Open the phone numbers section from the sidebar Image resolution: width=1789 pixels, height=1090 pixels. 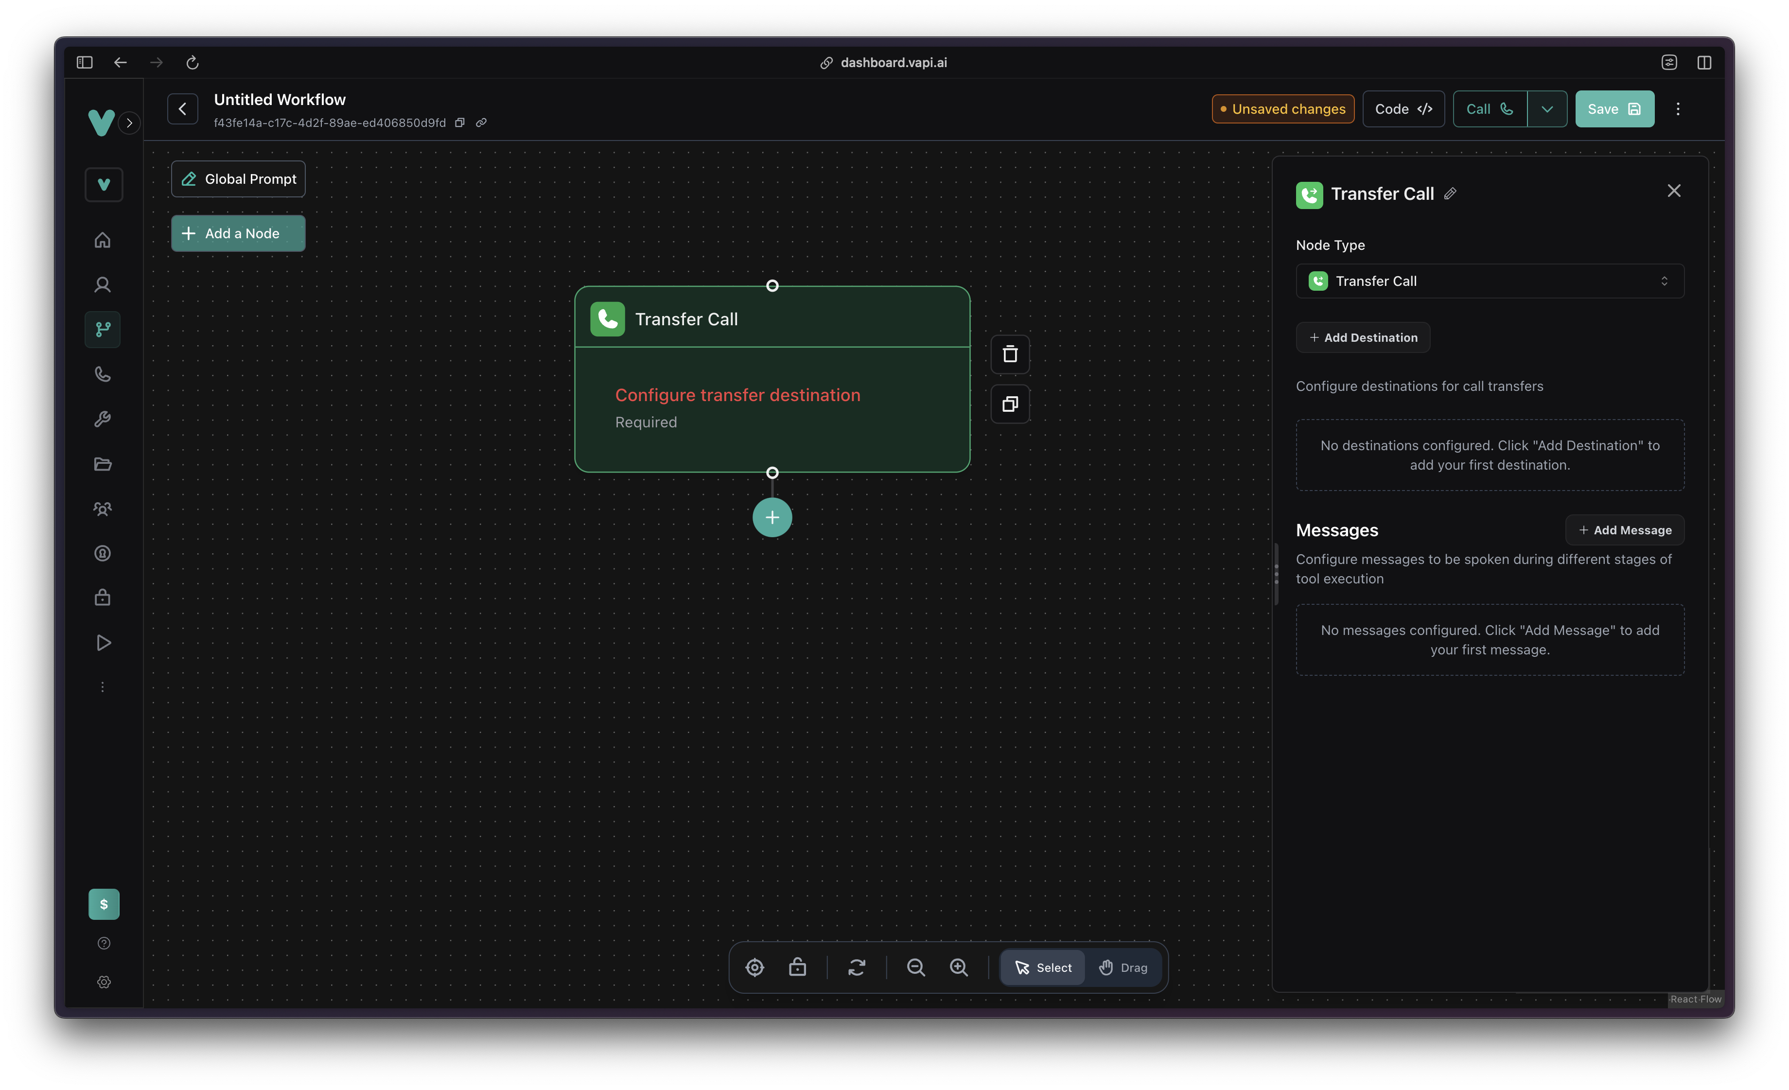[103, 375]
